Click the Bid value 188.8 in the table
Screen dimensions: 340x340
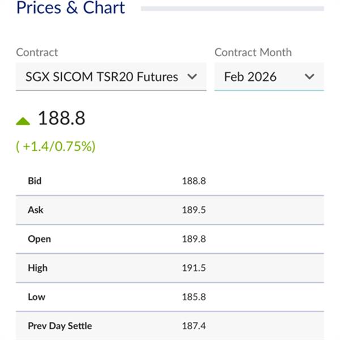[194, 181]
